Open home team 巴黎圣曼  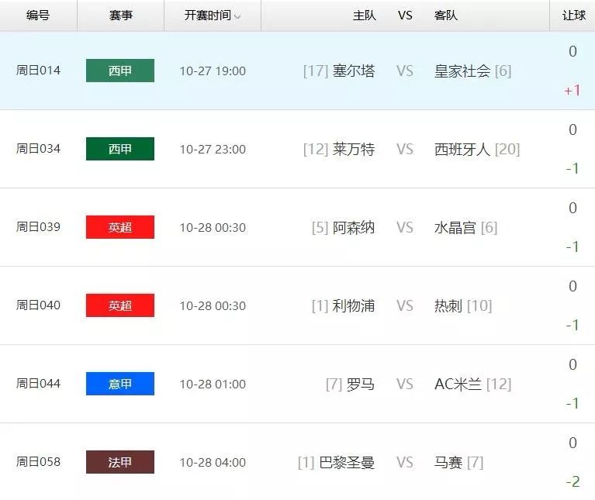tap(347, 463)
